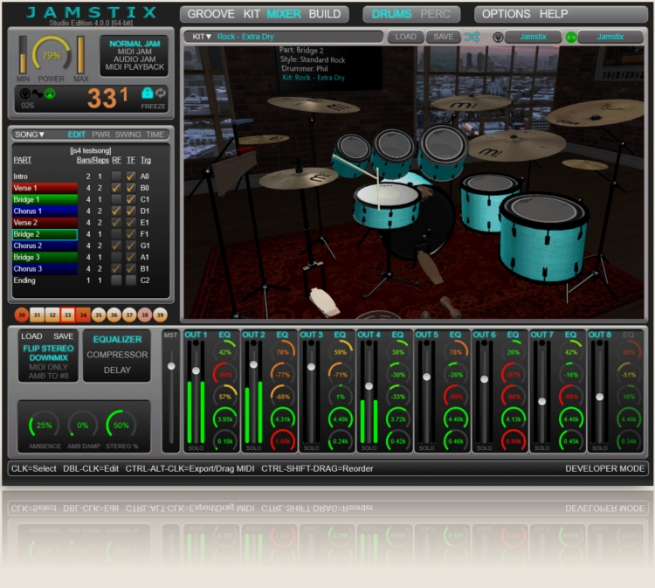The width and height of the screenshot is (655, 588).
Task: Click the loop arrows icon above FREEZE
Action: [161, 93]
